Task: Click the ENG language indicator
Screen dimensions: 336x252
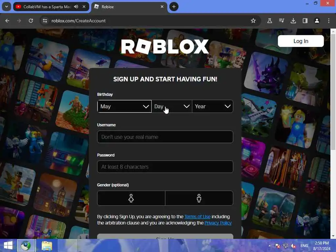Action: coord(304,246)
